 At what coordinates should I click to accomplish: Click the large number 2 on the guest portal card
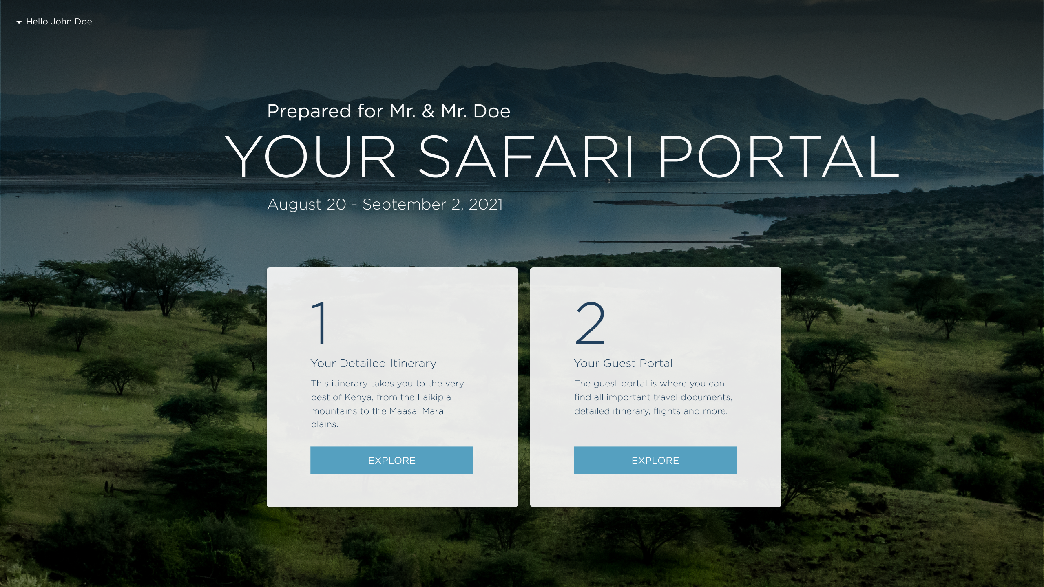[x=590, y=323]
